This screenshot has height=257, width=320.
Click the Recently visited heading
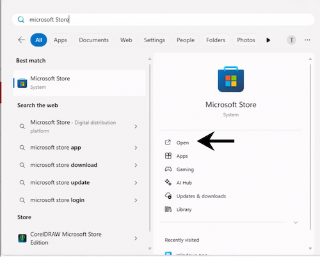[x=182, y=240]
